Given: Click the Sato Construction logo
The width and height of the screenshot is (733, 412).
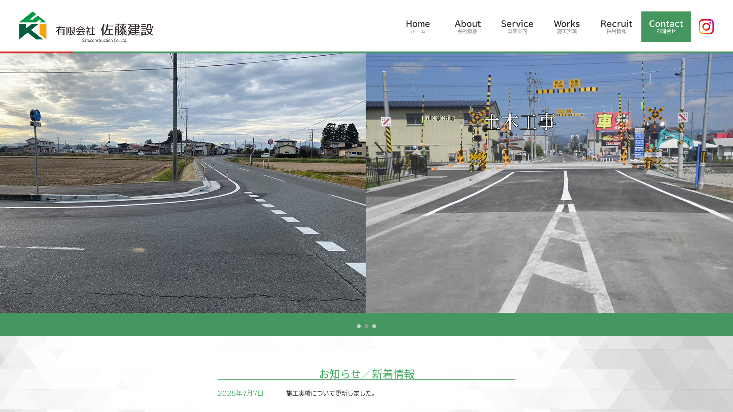Looking at the screenshot, I should coord(87,27).
